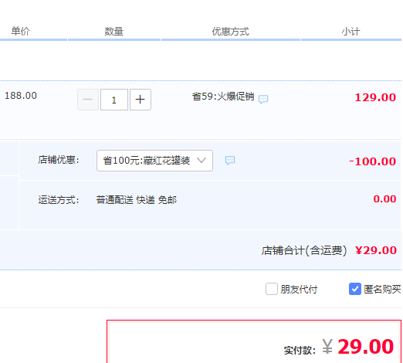Open comment icon next to 省59:火爆促销
Viewport: 403px width, 363px height.
tap(263, 99)
